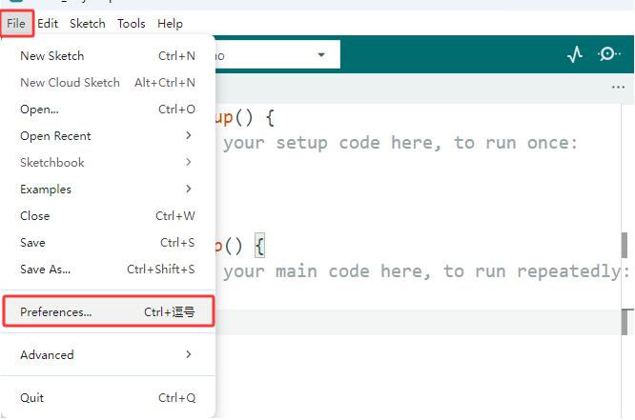The width and height of the screenshot is (635, 420).
Task: Choose Open... in the File menu
Action: (x=108, y=110)
